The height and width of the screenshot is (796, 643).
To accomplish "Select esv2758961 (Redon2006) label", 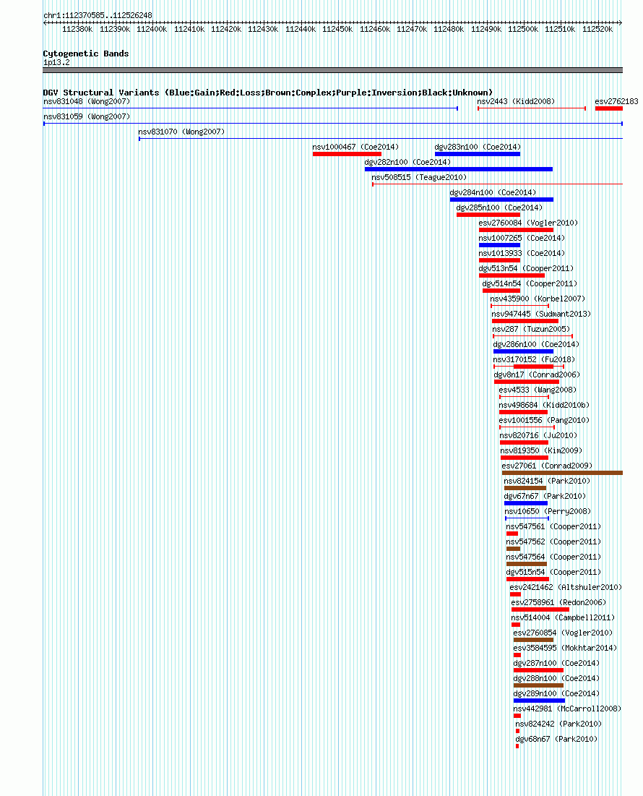I will click(558, 602).
